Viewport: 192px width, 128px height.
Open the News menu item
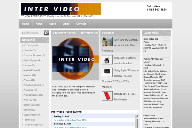point(39,24)
